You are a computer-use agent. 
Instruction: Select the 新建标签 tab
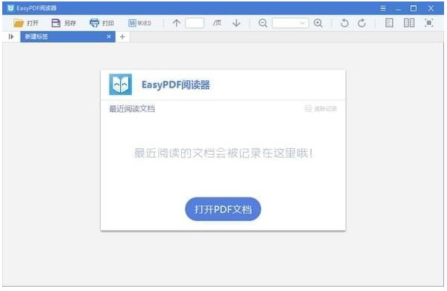click(x=68, y=37)
